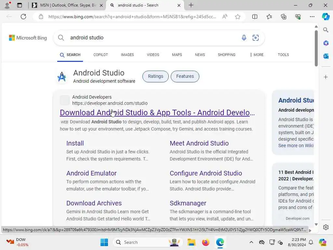Image resolution: width=333 pixels, height=250 pixels.
Task: Click the browser address bar URL
Action: coord(132,17)
